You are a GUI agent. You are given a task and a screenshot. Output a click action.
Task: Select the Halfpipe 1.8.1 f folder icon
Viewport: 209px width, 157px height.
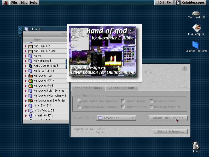point(31,71)
